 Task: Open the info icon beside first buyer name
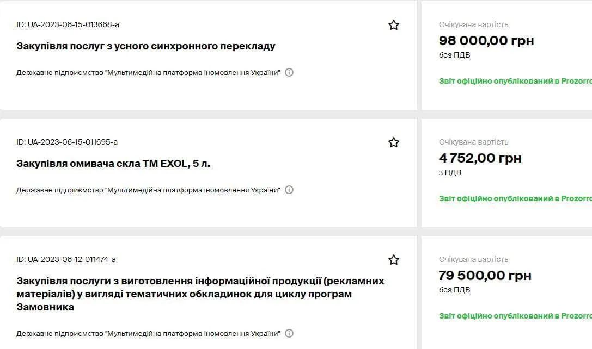[x=289, y=72]
